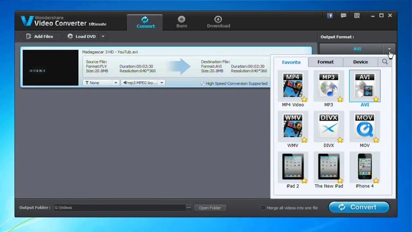Screen dimensions: 412x232
Task: Open the Device tab in format panel
Action: [360, 62]
